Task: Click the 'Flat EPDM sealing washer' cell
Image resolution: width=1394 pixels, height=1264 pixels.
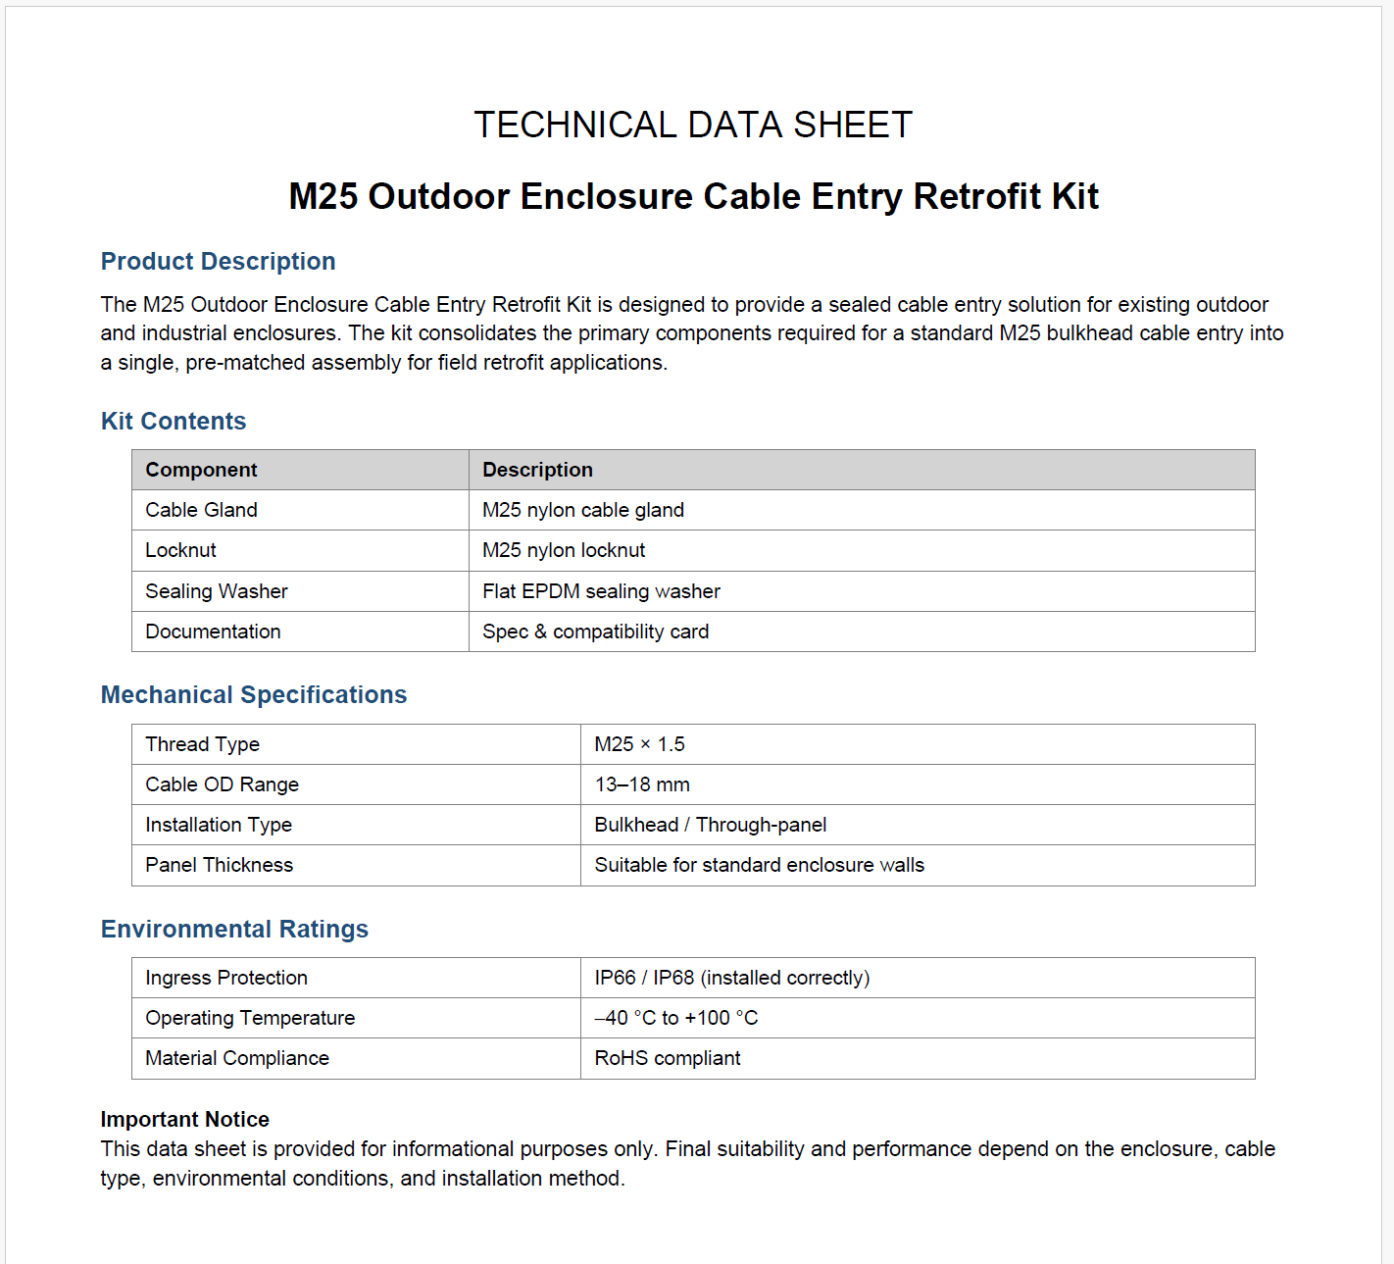Action: 601,591
